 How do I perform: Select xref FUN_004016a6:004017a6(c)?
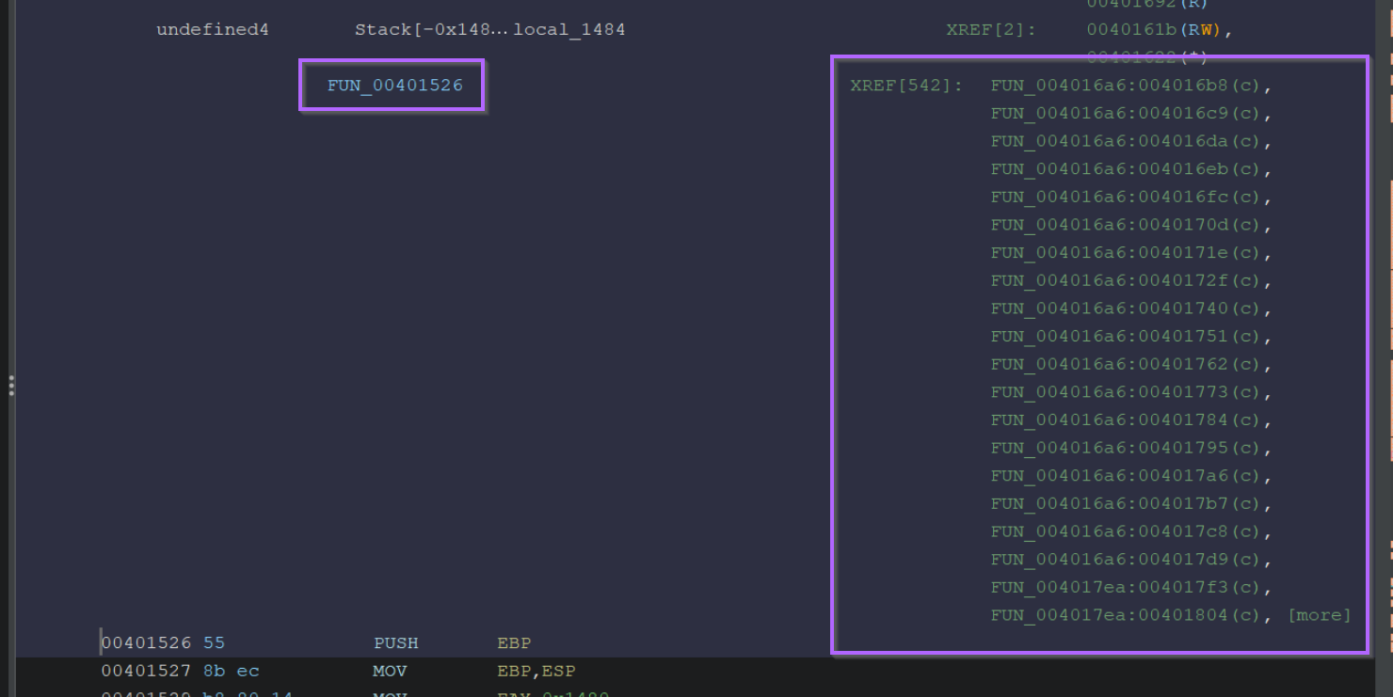pos(1128,476)
